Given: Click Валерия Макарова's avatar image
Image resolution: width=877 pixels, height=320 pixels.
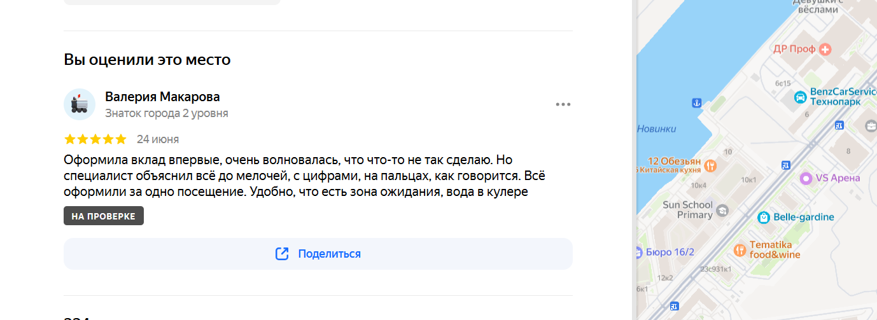Looking at the screenshot, I should click(x=80, y=104).
